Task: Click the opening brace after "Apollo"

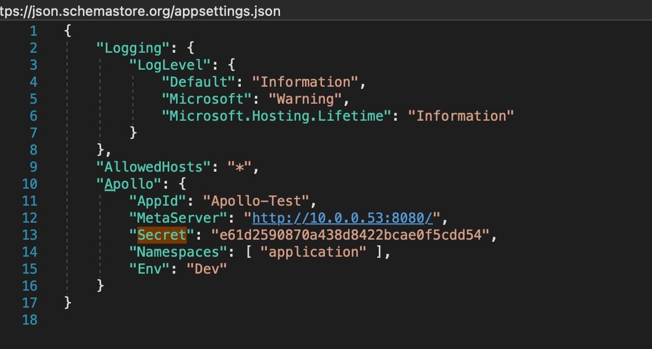Action: pos(182,184)
